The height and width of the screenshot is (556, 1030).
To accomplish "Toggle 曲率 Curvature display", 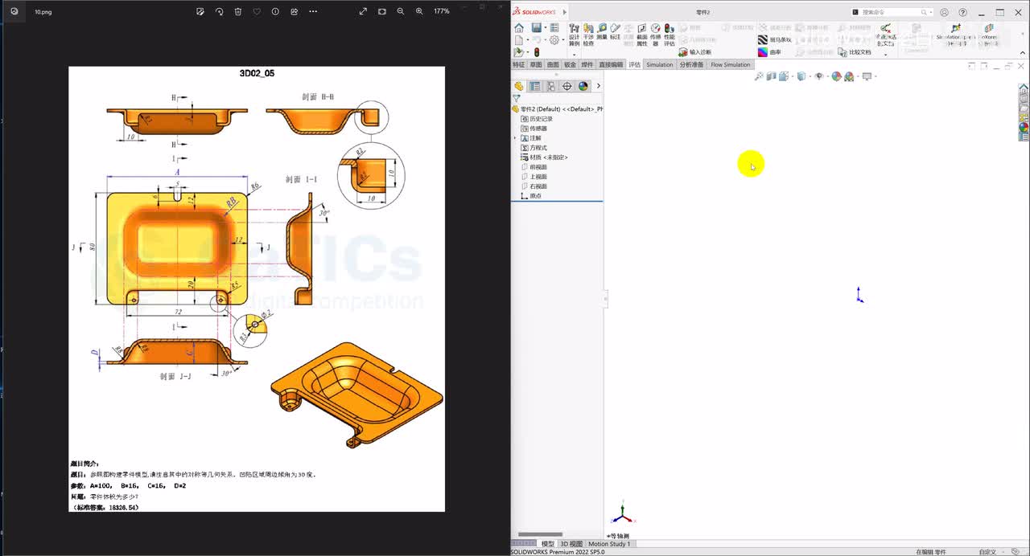I will (769, 52).
